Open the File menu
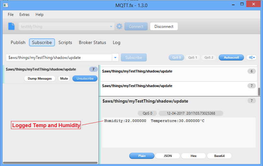This screenshot has width=263, height=166. coord(11,15)
